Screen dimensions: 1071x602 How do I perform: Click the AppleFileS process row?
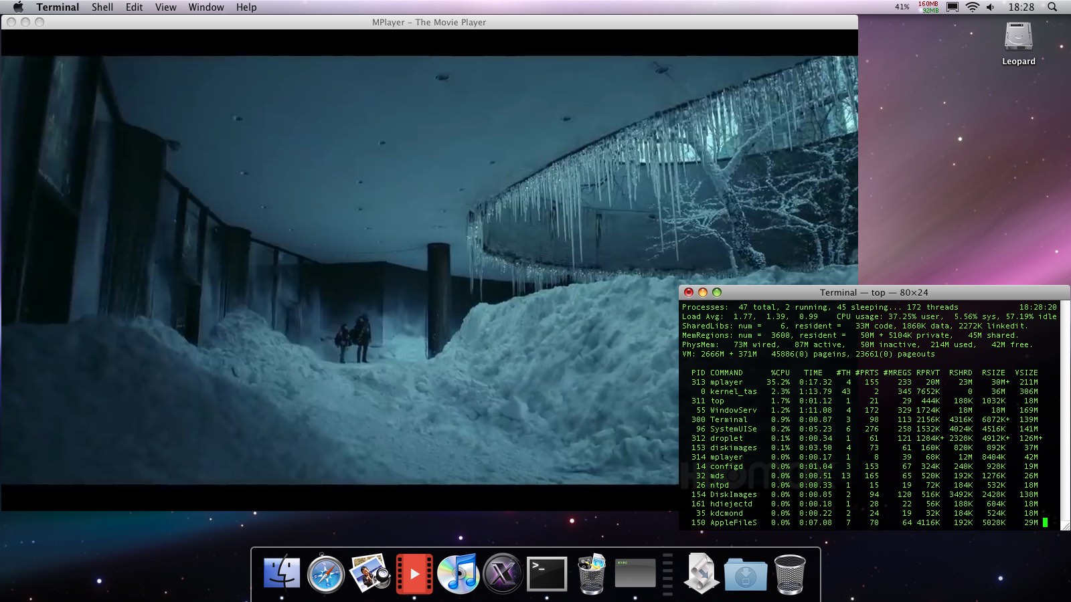tap(864, 522)
